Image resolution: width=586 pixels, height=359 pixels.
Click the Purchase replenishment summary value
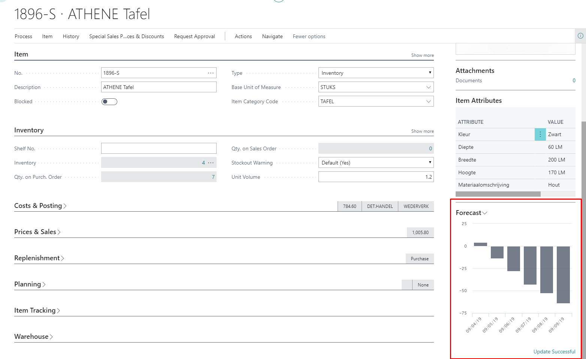(x=420, y=259)
